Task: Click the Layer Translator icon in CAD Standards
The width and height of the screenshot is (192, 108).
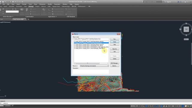Action: click(66, 9)
